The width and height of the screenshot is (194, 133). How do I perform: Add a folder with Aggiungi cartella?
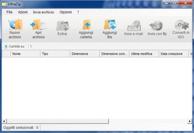coord(86,29)
